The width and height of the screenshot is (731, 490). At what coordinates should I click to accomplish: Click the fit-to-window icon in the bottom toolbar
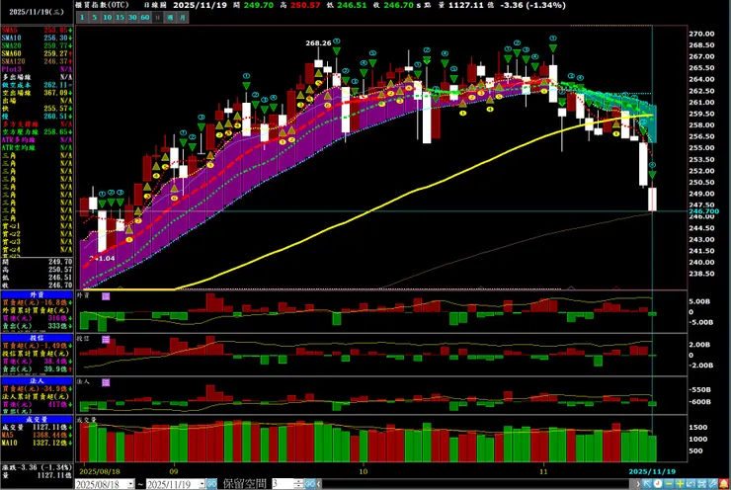click(701, 484)
